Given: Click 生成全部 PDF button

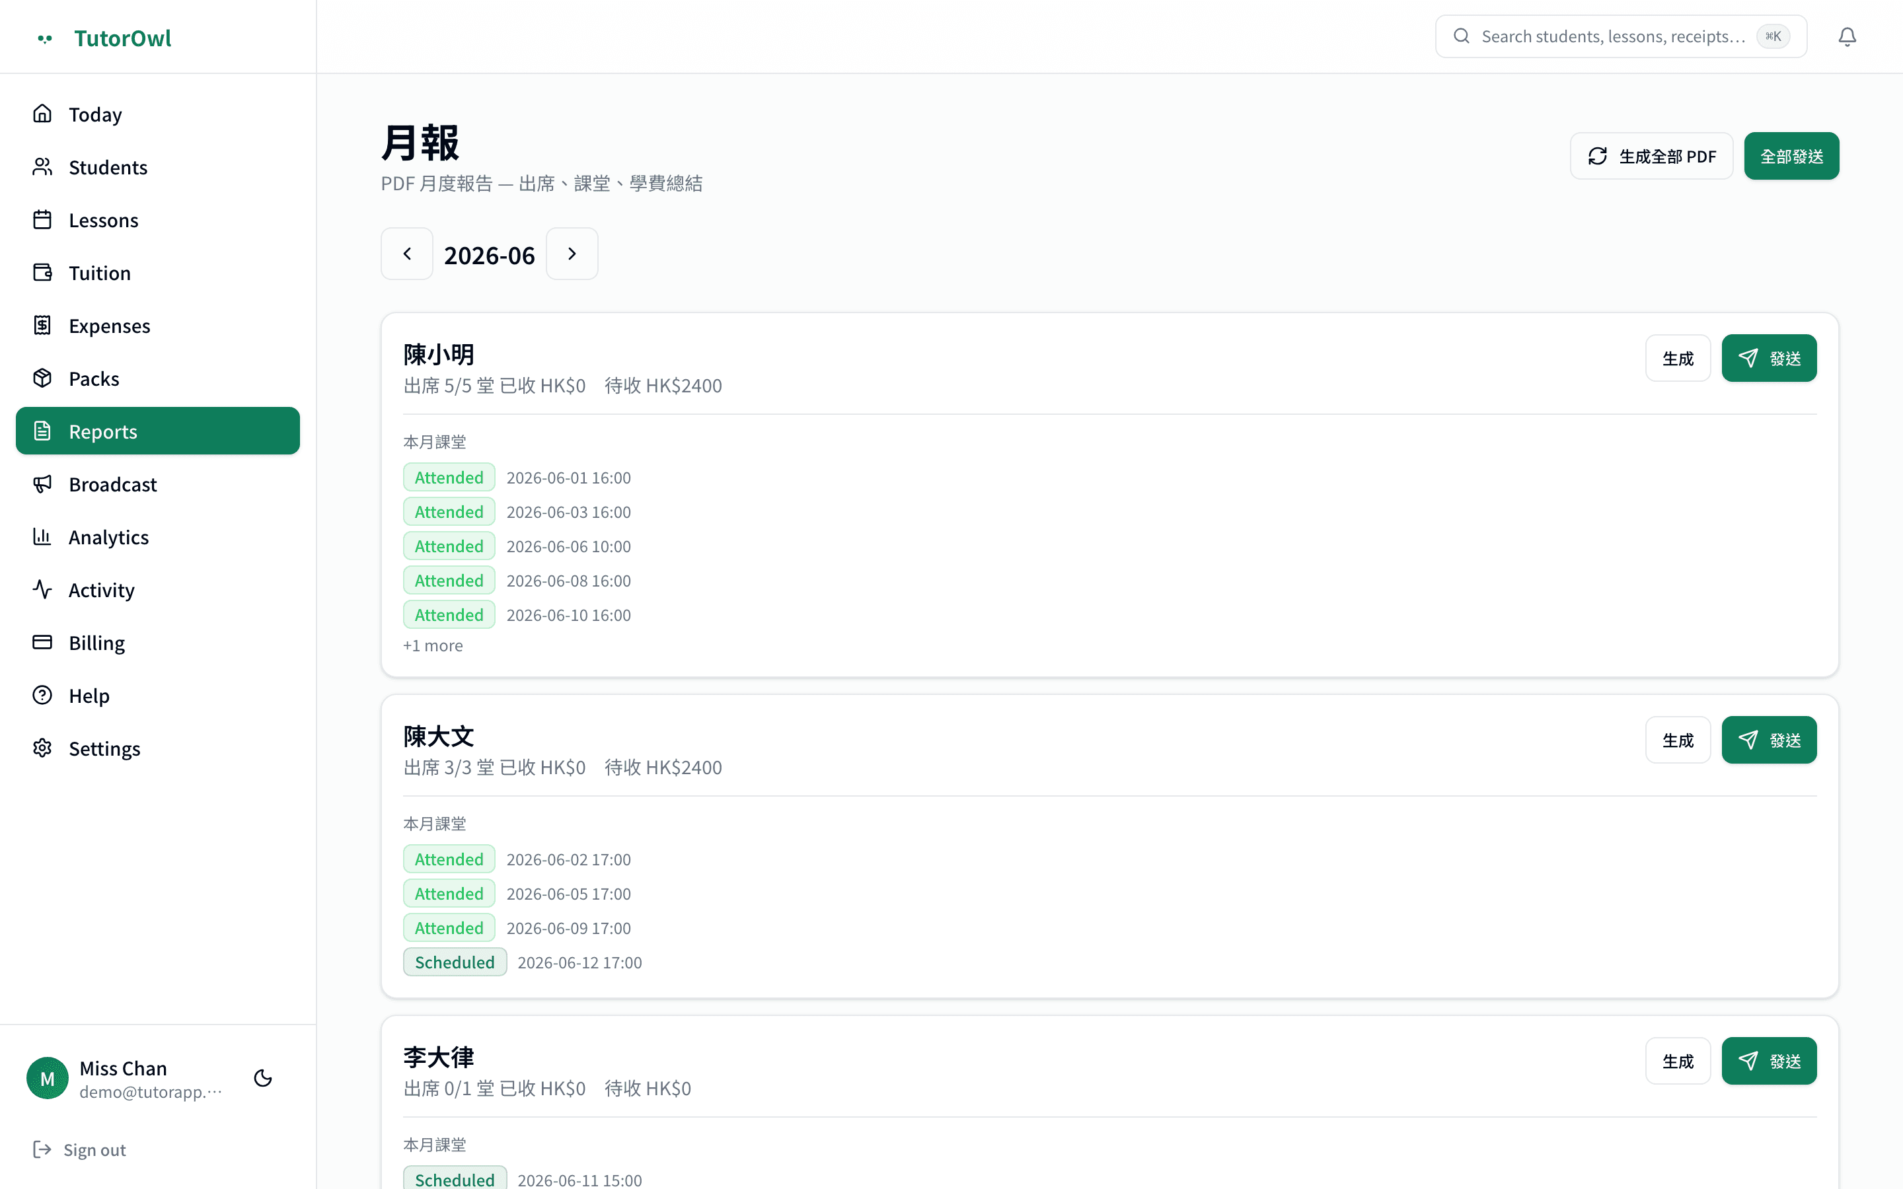Looking at the screenshot, I should click(1651, 156).
